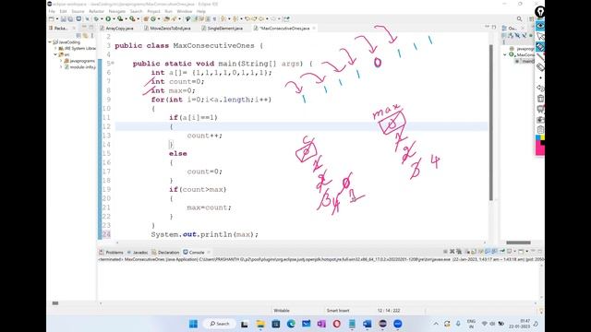Click the Coverage run toolbar icon
The width and height of the screenshot is (591, 332).
point(120,18)
